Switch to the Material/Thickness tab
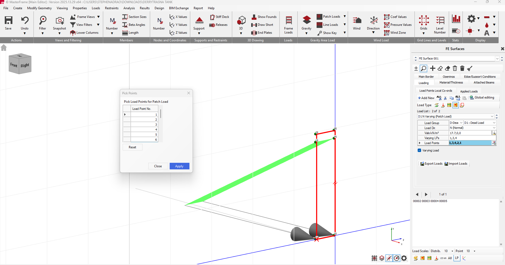This screenshot has width=505, height=265. click(x=451, y=83)
